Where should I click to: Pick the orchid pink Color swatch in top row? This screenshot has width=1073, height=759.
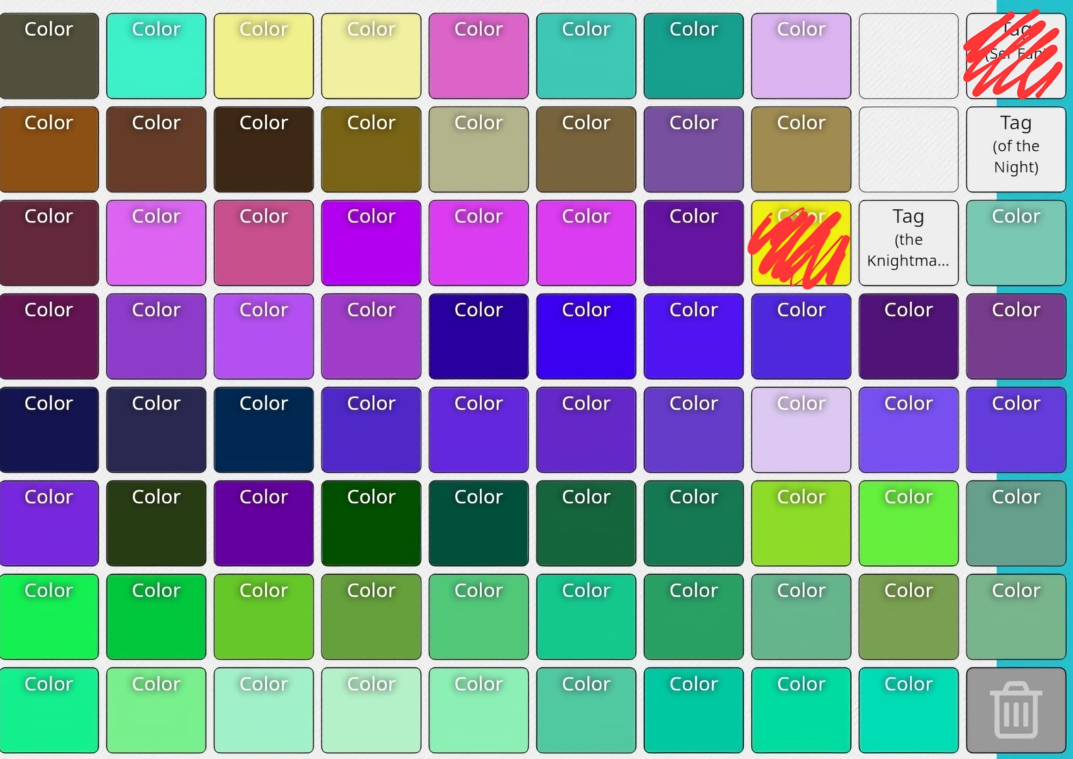click(x=478, y=56)
